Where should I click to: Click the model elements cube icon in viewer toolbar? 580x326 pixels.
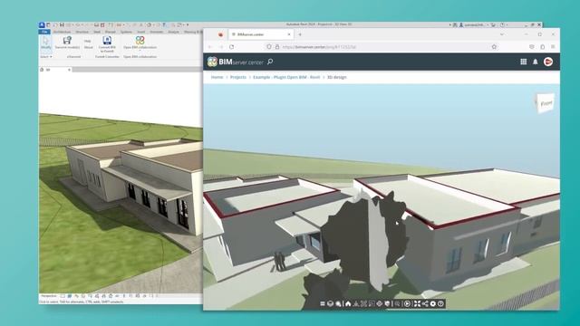pos(330,303)
